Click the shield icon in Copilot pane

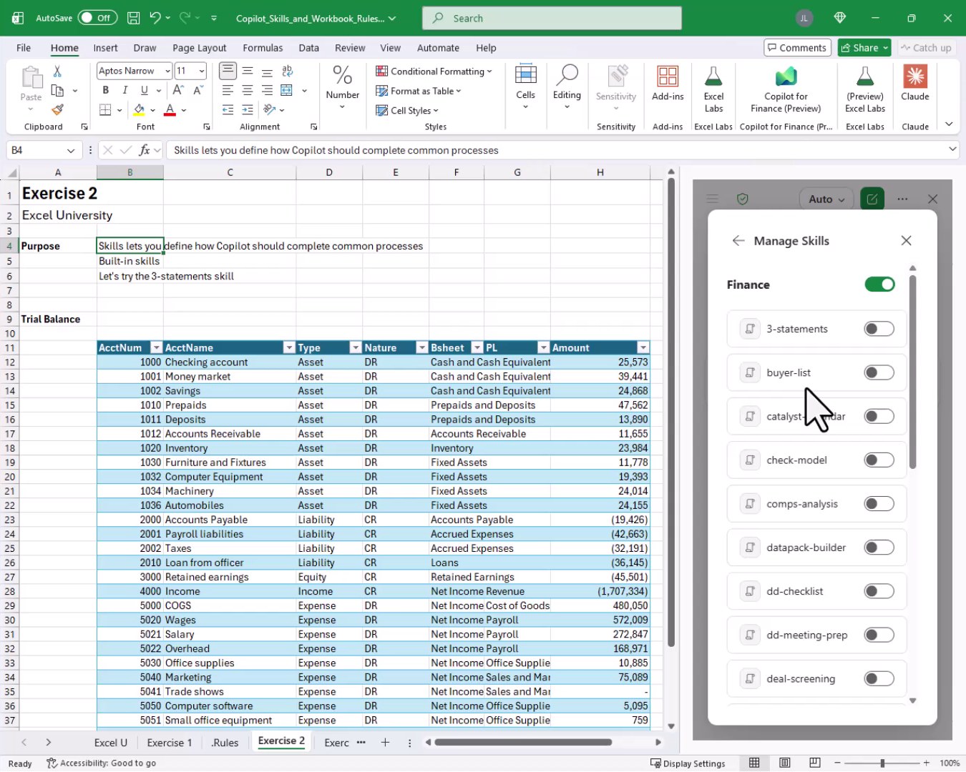click(x=743, y=199)
